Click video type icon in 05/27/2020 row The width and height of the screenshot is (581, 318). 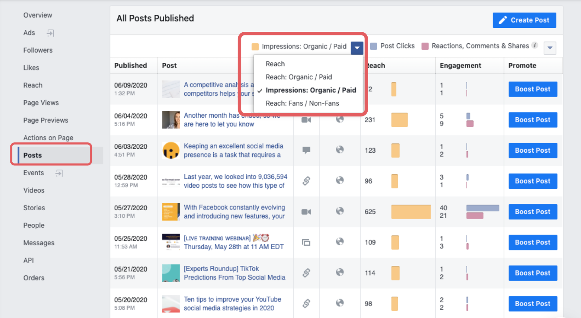306,212
